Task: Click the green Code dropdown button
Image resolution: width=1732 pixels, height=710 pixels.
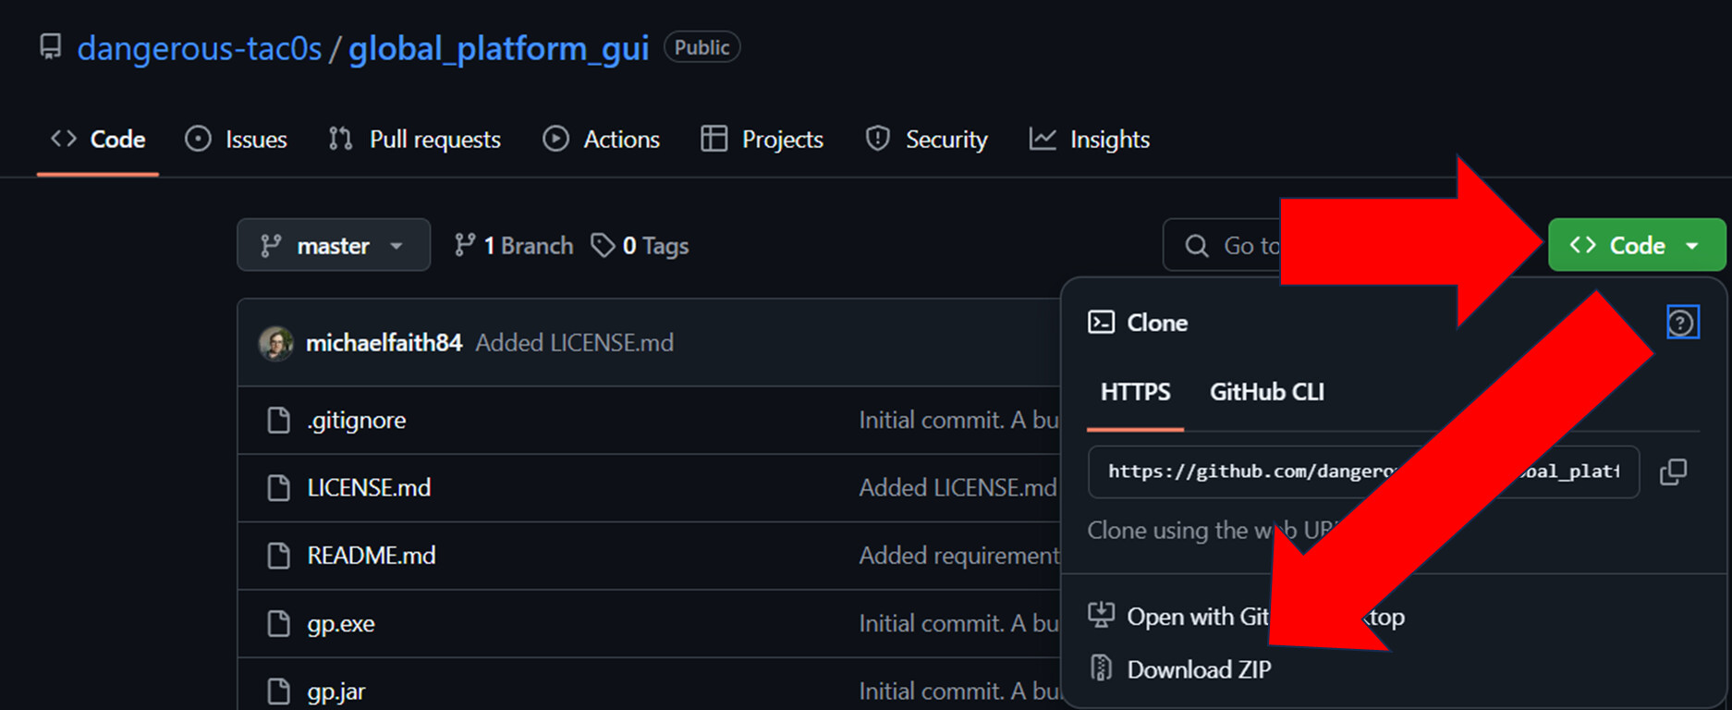Action: point(1637,245)
